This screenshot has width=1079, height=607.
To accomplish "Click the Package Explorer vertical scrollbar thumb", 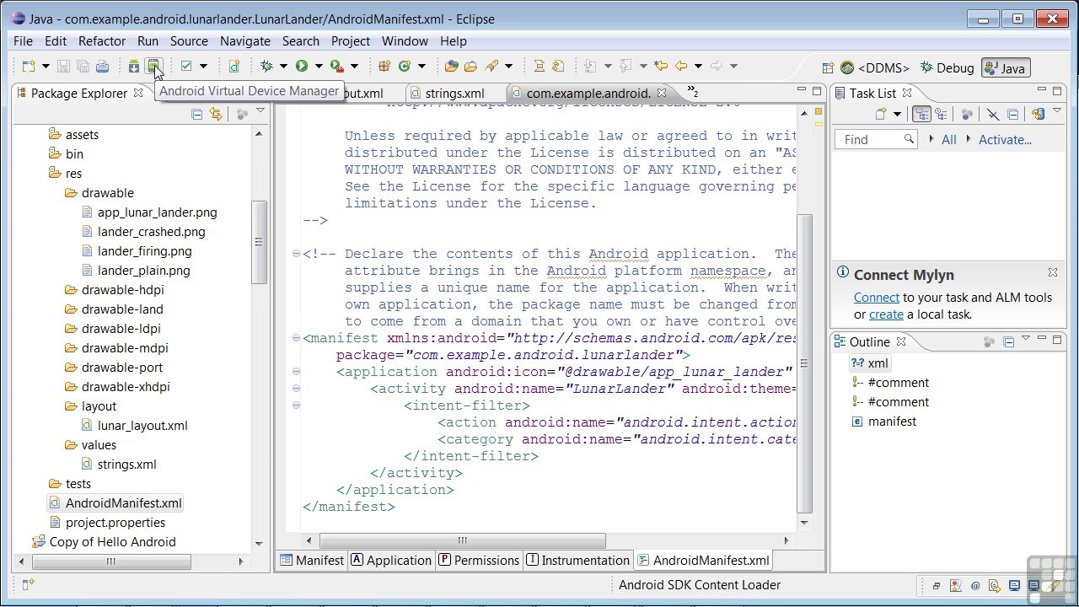I will pyautogui.click(x=260, y=242).
